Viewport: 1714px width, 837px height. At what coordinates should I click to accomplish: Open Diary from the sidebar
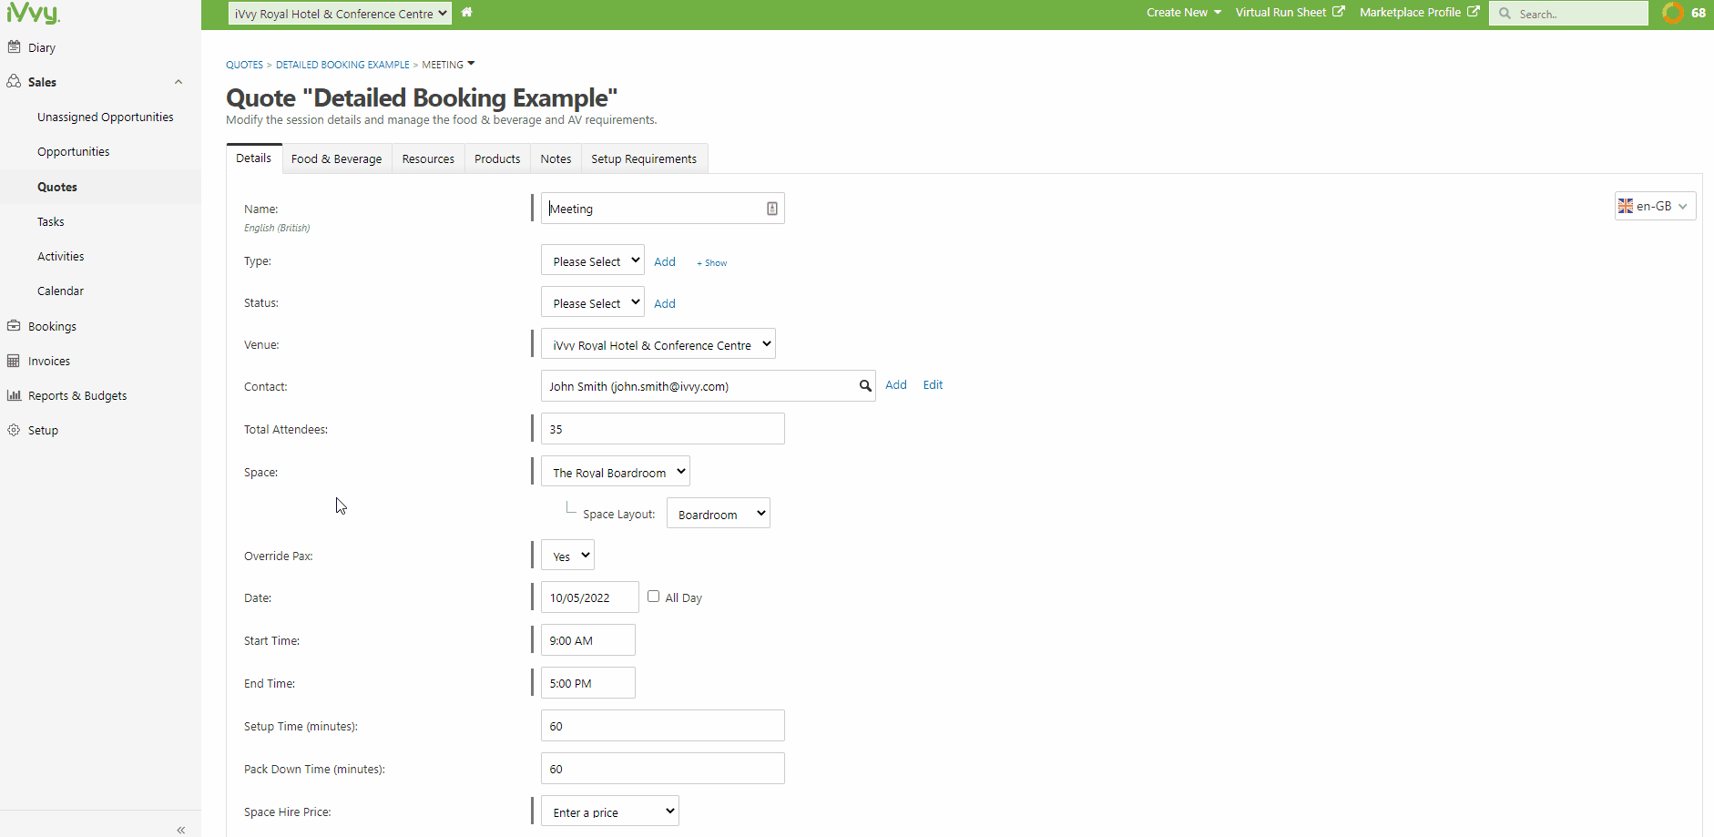(x=42, y=47)
